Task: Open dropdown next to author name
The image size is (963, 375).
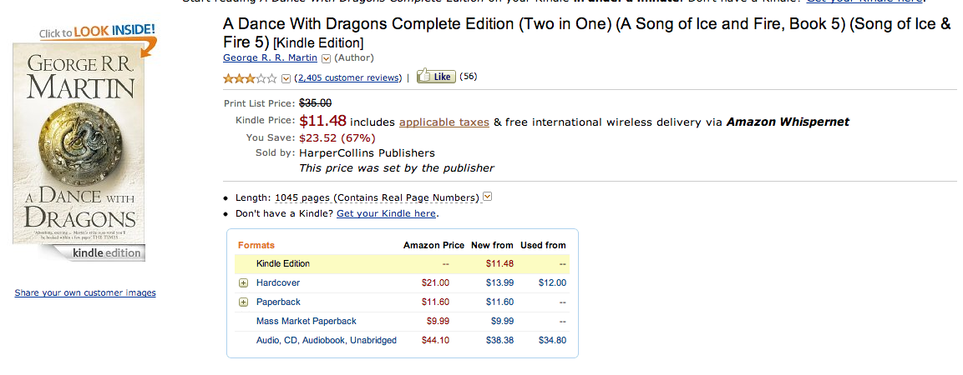Action: point(326,58)
